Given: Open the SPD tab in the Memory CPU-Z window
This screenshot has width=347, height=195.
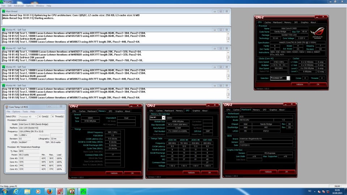Looking at the screenshot, I should 110,111.
